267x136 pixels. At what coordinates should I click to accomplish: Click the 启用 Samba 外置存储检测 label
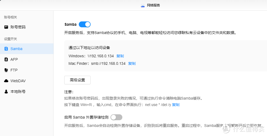86,117
